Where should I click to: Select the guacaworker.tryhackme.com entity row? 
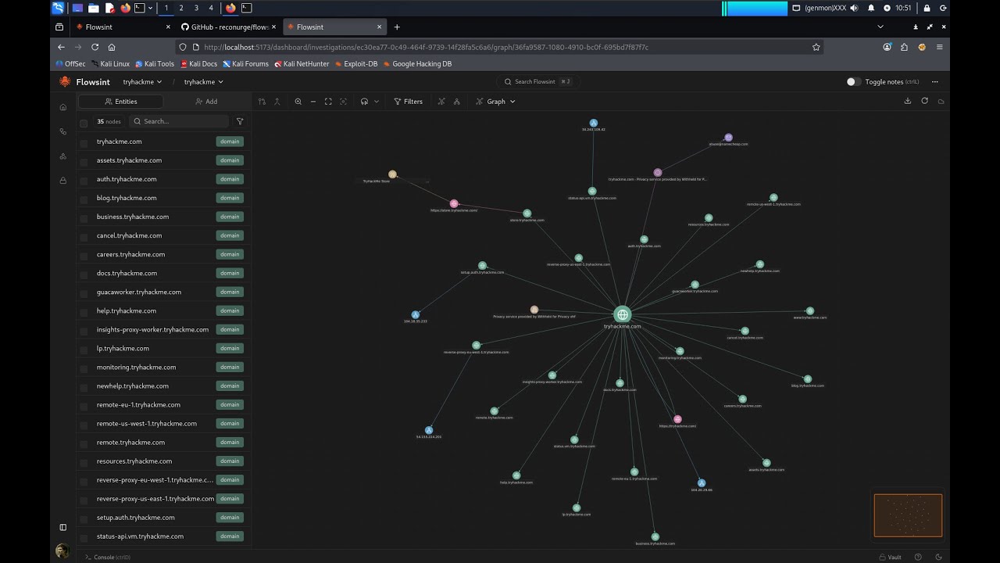(162, 292)
